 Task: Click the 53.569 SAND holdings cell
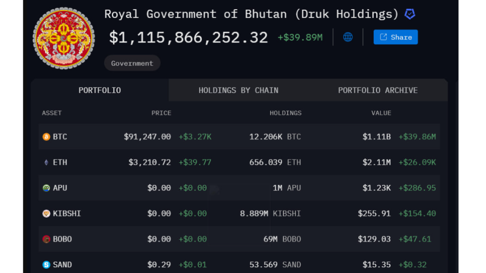(x=275, y=265)
